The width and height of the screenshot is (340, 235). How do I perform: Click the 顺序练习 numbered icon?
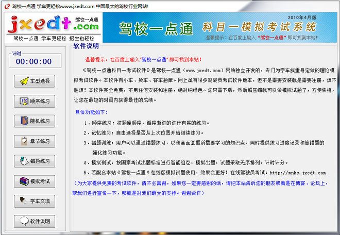24,101
